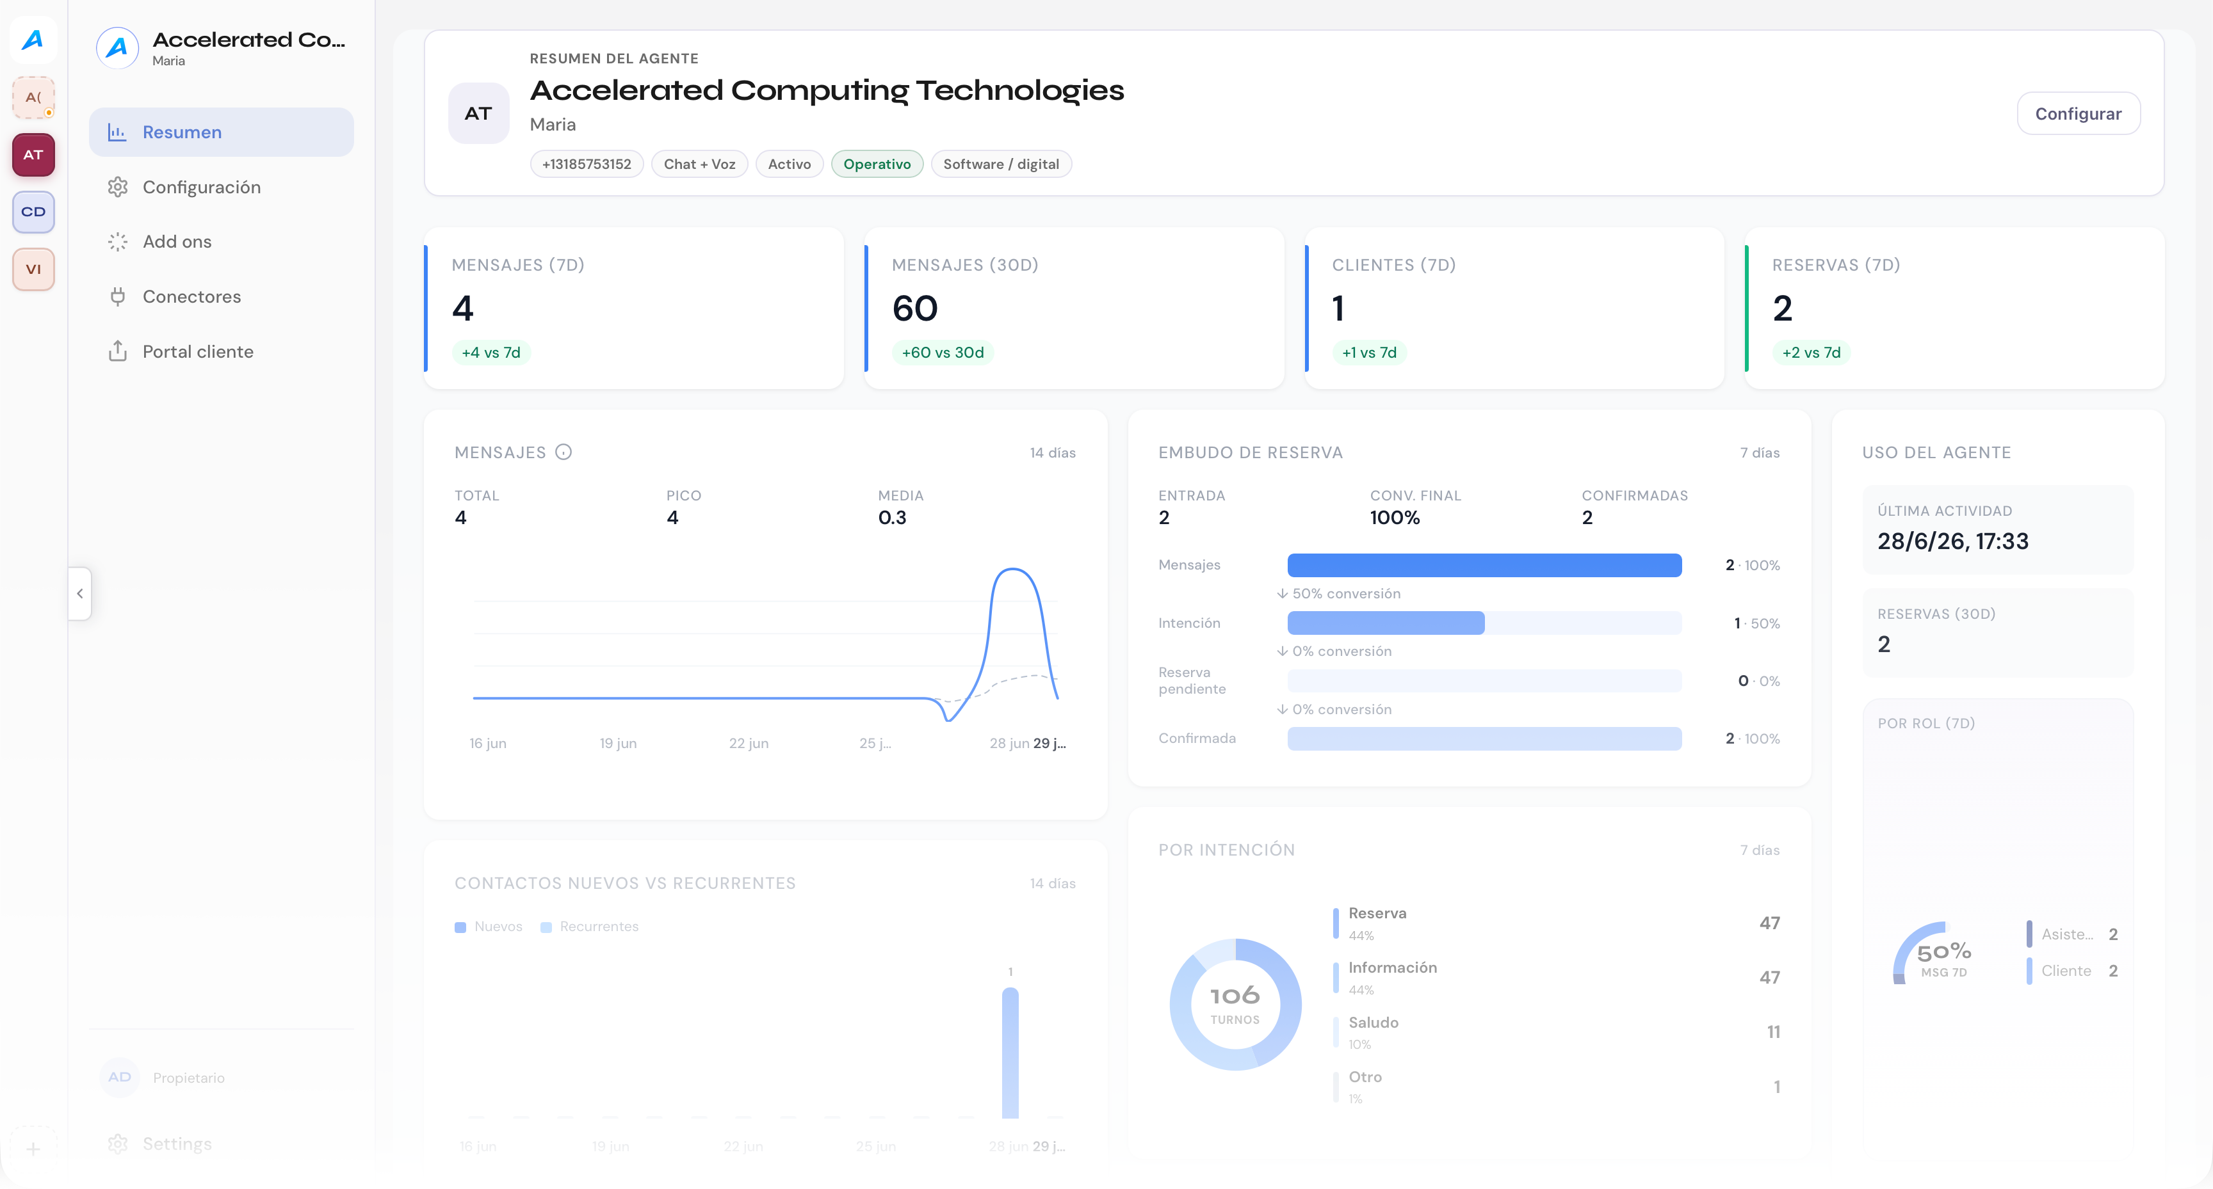Click the Configurar button

pos(2078,113)
